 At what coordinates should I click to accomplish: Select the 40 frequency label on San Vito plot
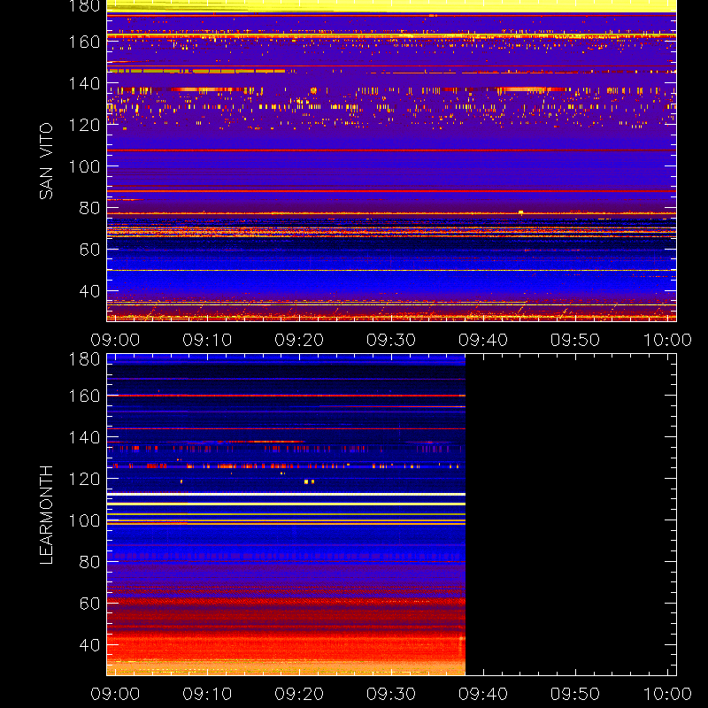pyautogui.click(x=90, y=291)
